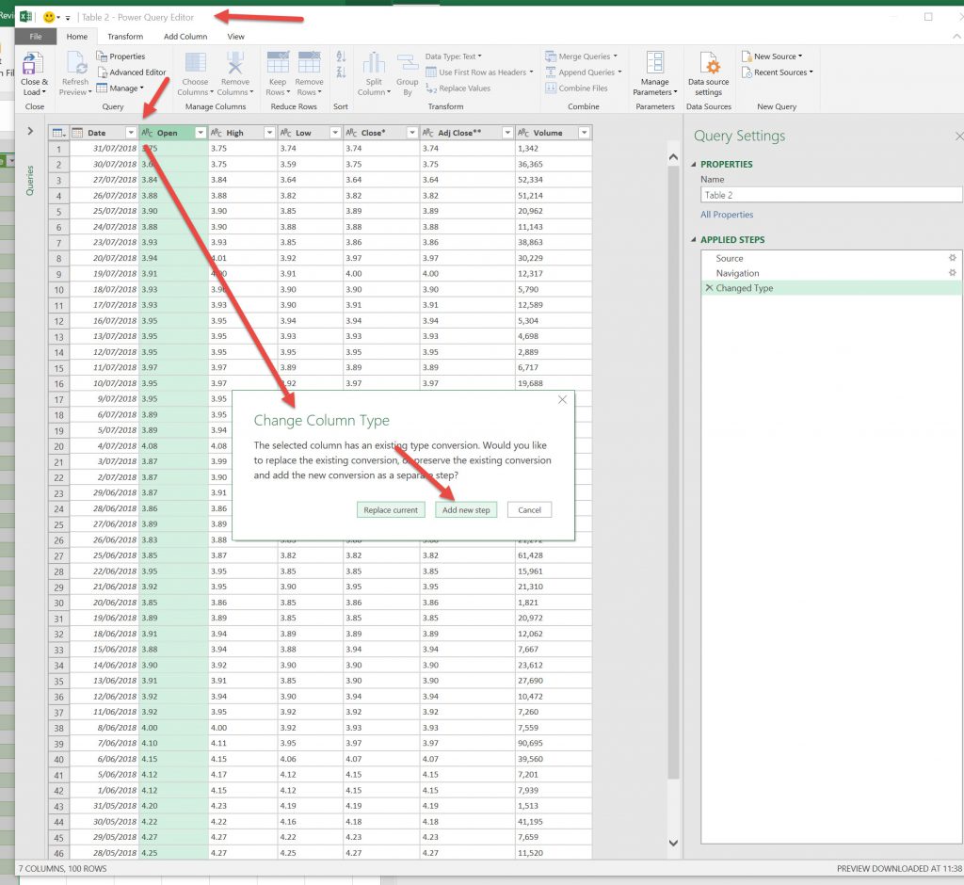
Task: Click the Add new step button
Action: click(x=466, y=510)
